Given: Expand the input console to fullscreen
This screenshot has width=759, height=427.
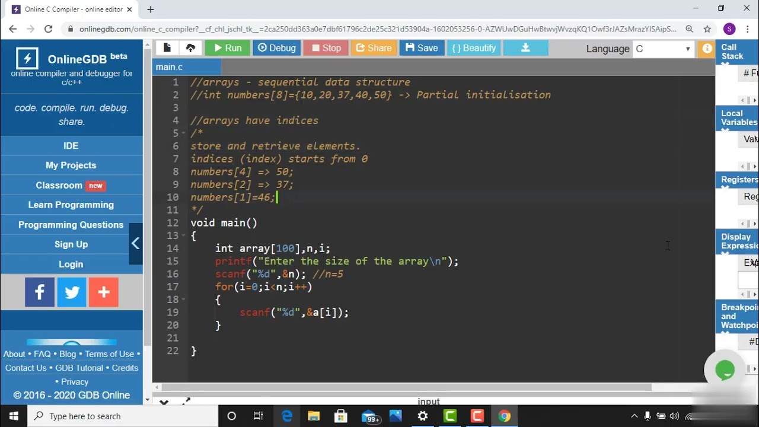Looking at the screenshot, I should [186, 401].
